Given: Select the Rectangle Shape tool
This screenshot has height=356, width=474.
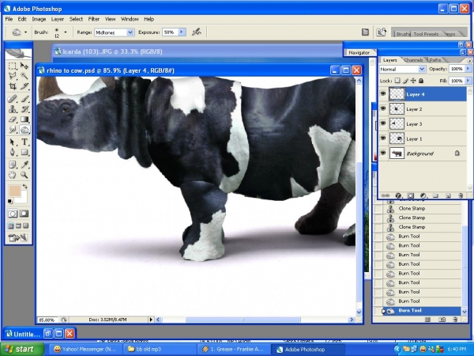Looking at the screenshot, I should [24, 152].
